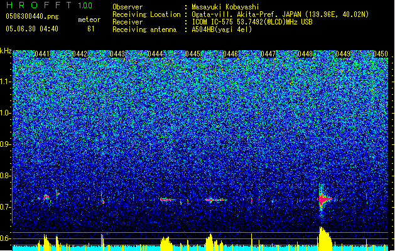Select the A504HB(yagi 4el) antenna text
This screenshot has height=251, width=395.
[x=222, y=29]
